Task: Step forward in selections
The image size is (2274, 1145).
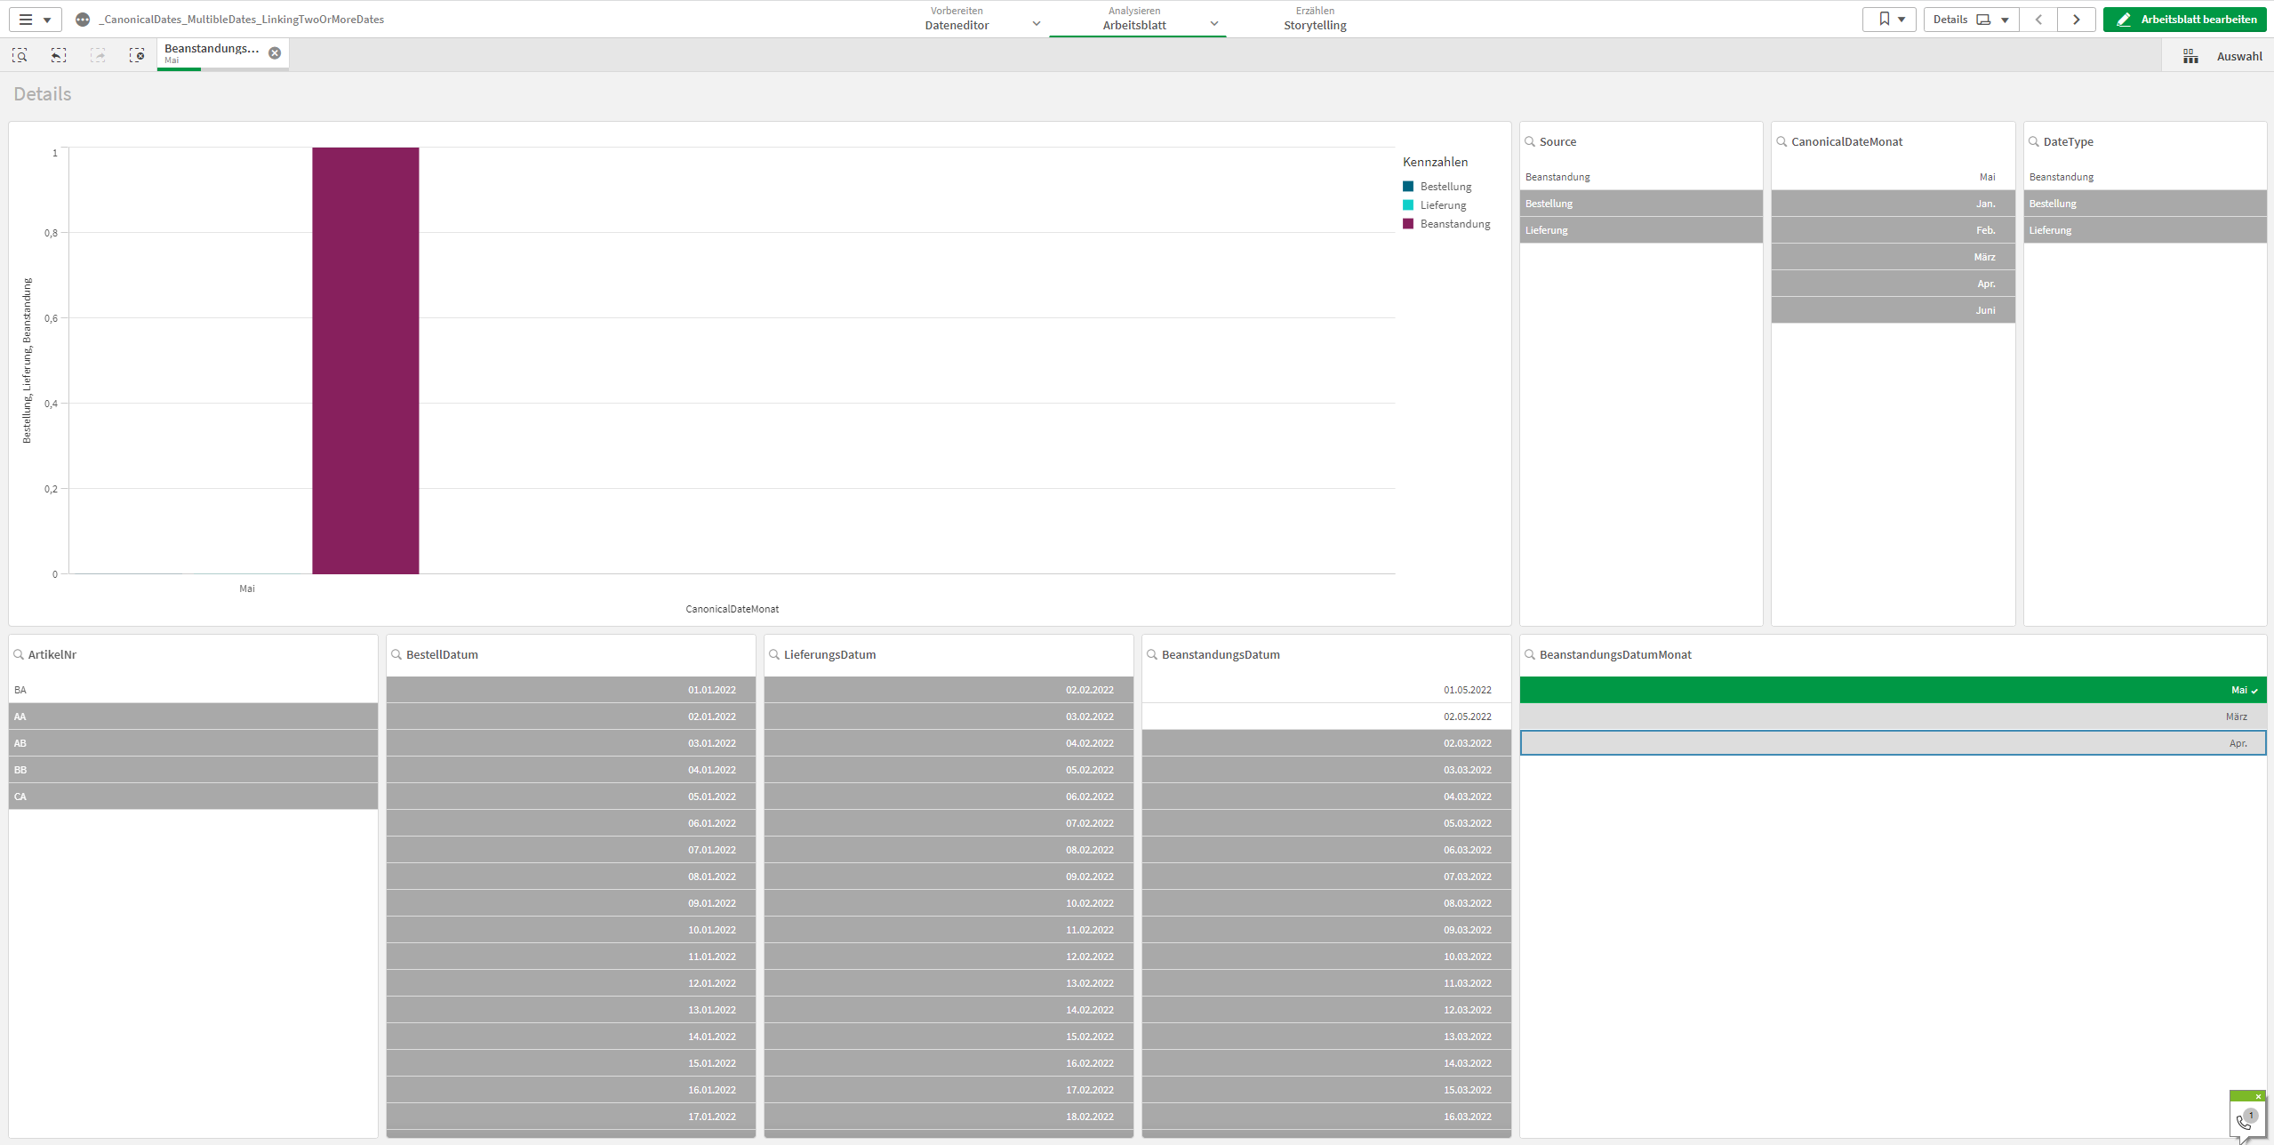Action: coord(98,55)
